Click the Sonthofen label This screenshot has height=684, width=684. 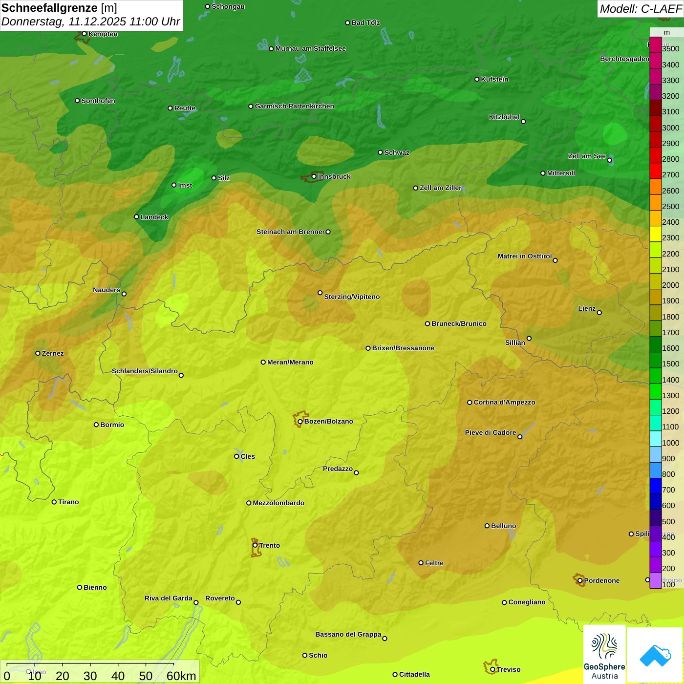[x=98, y=101]
